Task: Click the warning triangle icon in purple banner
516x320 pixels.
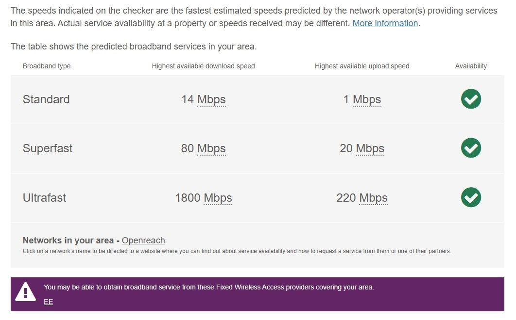Action: (x=25, y=292)
